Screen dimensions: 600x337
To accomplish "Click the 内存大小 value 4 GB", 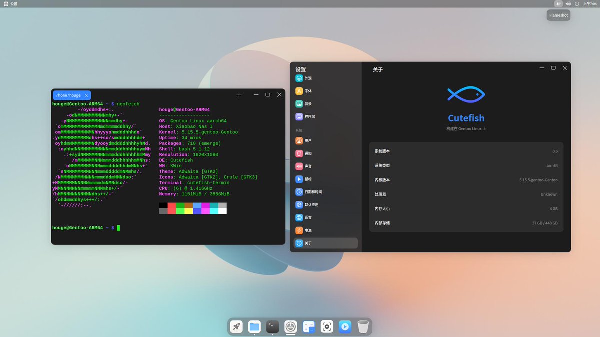I will [554, 209].
